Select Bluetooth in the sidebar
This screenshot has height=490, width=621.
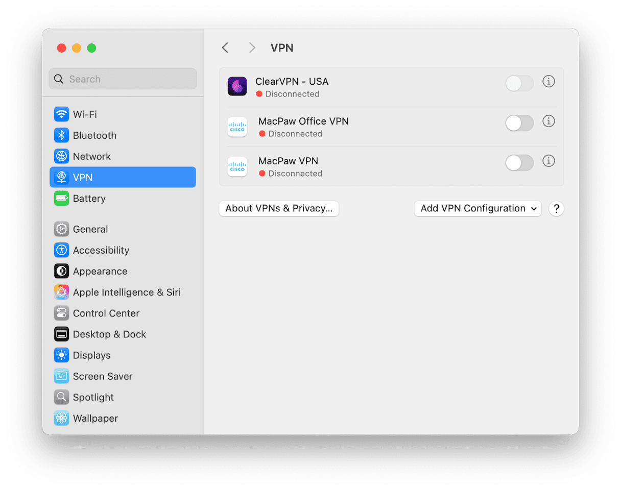coord(94,135)
